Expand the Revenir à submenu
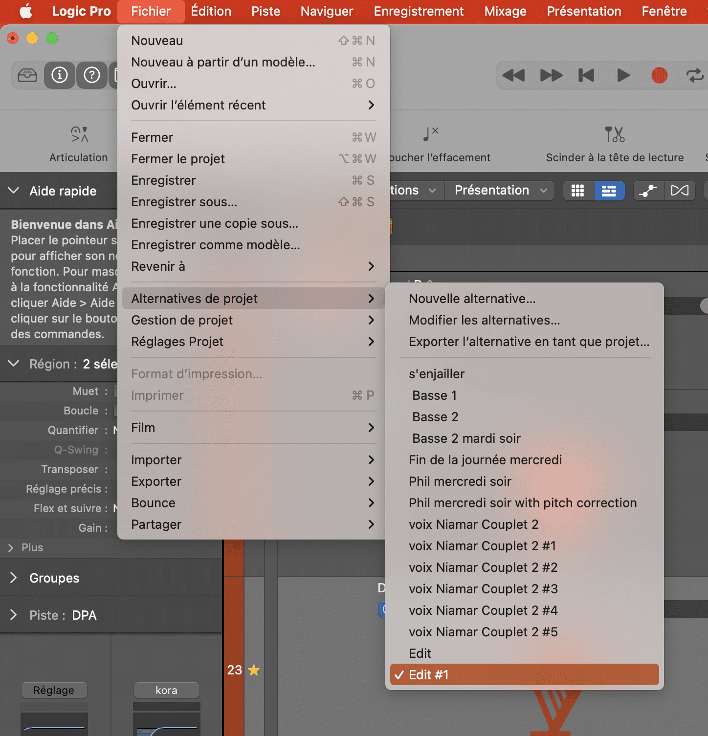 (x=253, y=266)
